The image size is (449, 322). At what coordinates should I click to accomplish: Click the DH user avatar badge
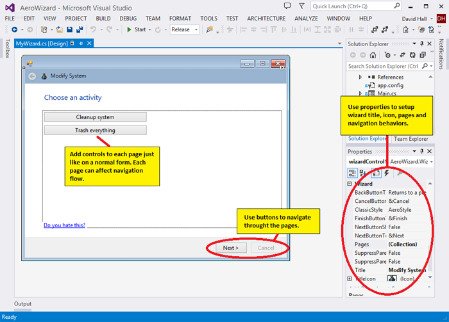(441, 19)
